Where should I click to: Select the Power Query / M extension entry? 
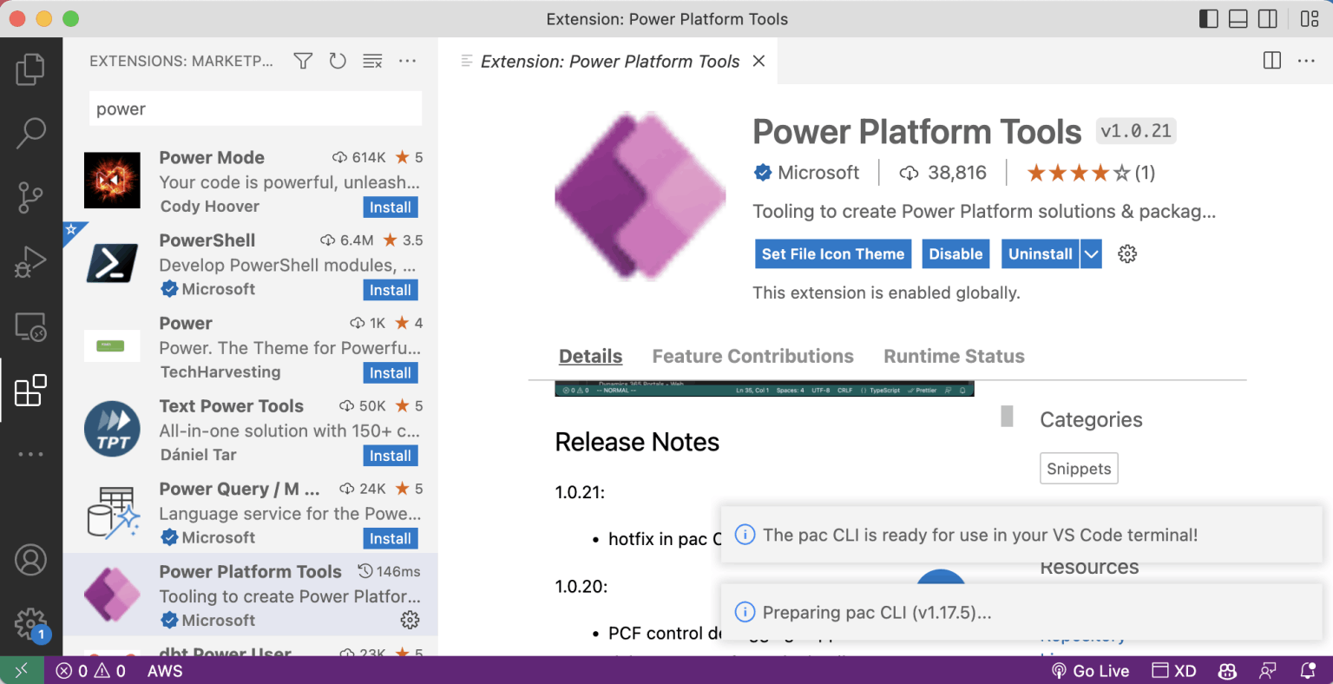250,513
